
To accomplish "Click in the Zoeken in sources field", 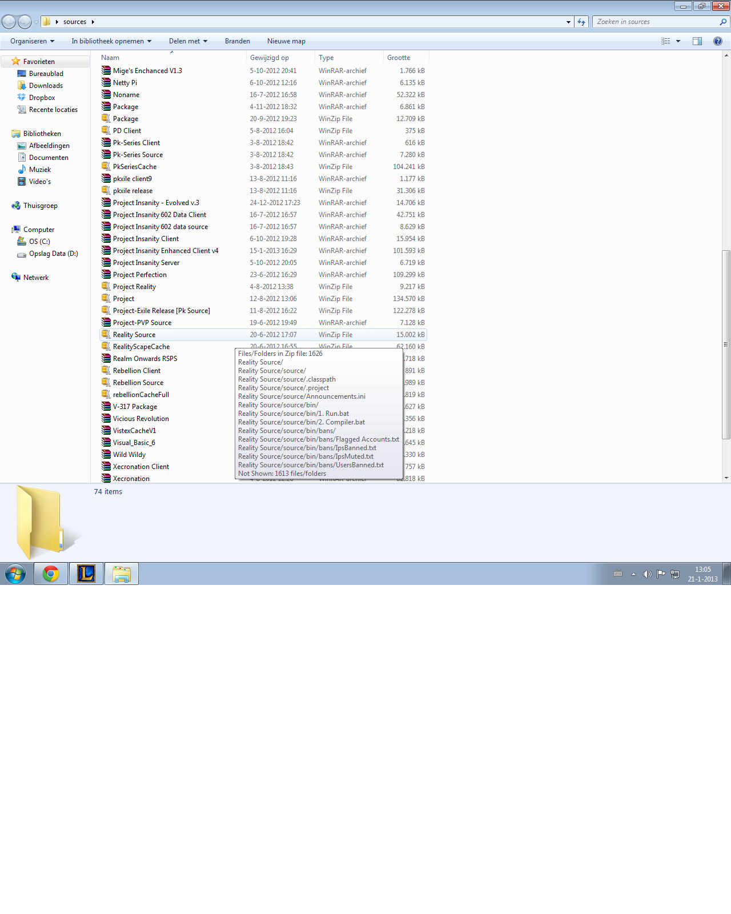I will pyautogui.click(x=654, y=22).
